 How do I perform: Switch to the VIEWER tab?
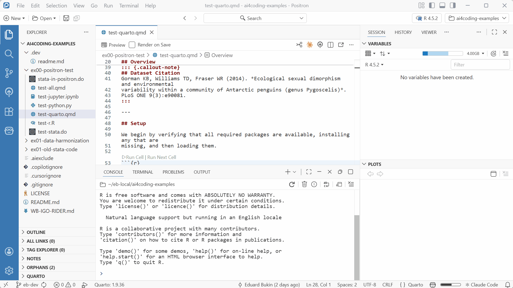point(429,32)
